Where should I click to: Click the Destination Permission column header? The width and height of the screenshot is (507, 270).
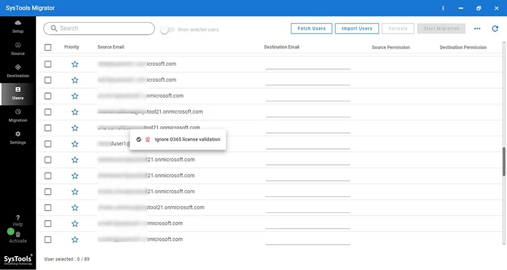pos(463,48)
